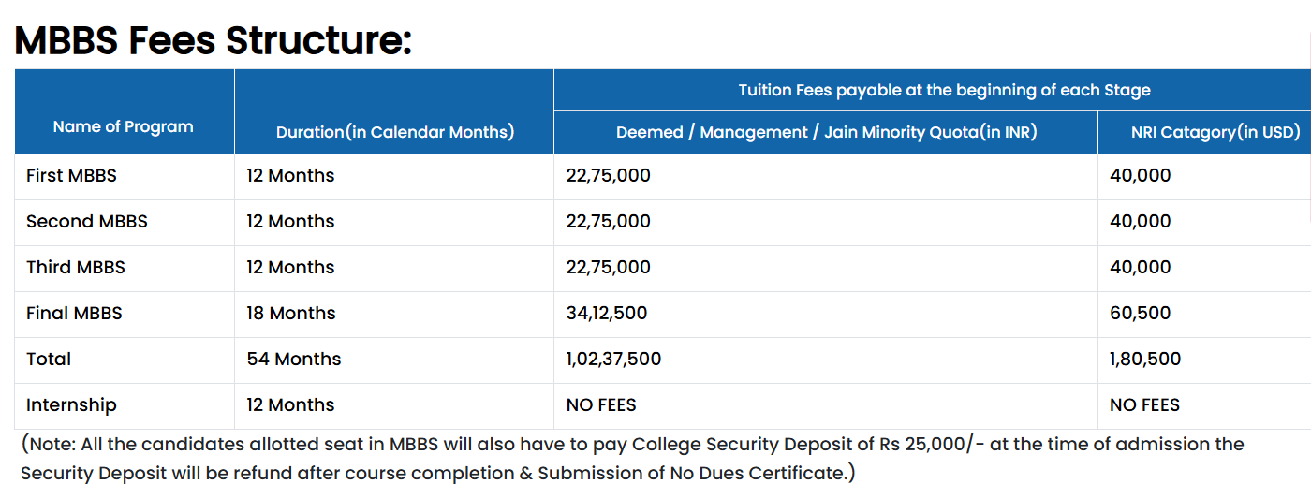This screenshot has height=499, width=1311.
Task: Click the MBBS Fees Structure heading
Action: 214,40
